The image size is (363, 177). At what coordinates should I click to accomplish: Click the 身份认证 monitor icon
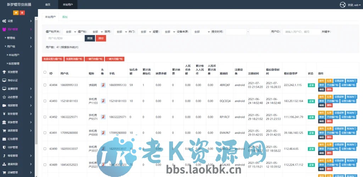[4, 80]
